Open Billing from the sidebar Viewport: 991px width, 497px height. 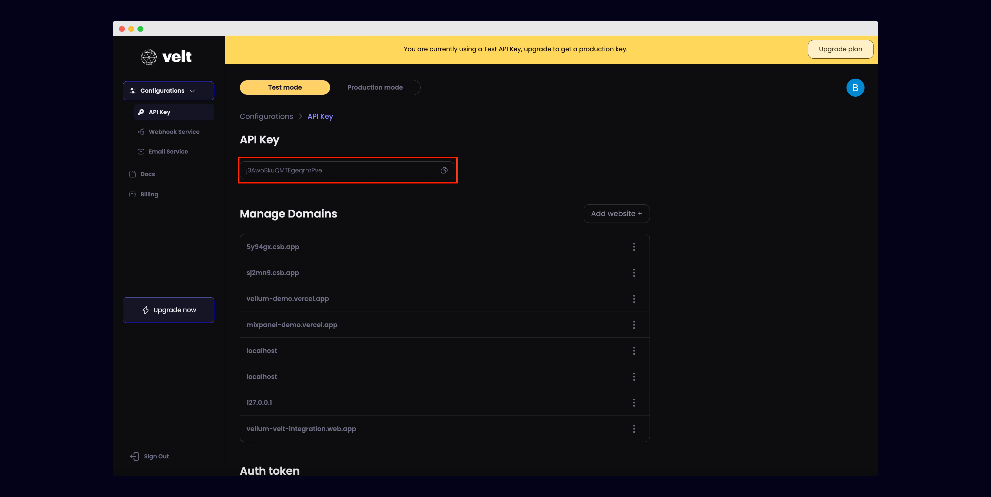pos(149,194)
